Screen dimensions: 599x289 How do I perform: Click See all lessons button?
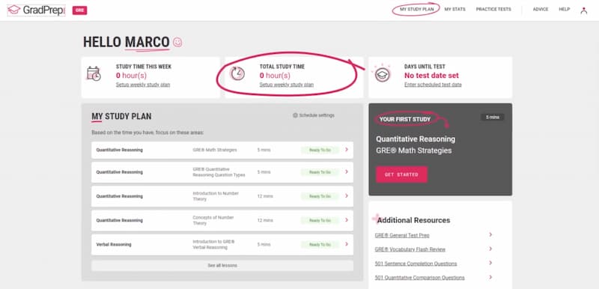(222, 265)
